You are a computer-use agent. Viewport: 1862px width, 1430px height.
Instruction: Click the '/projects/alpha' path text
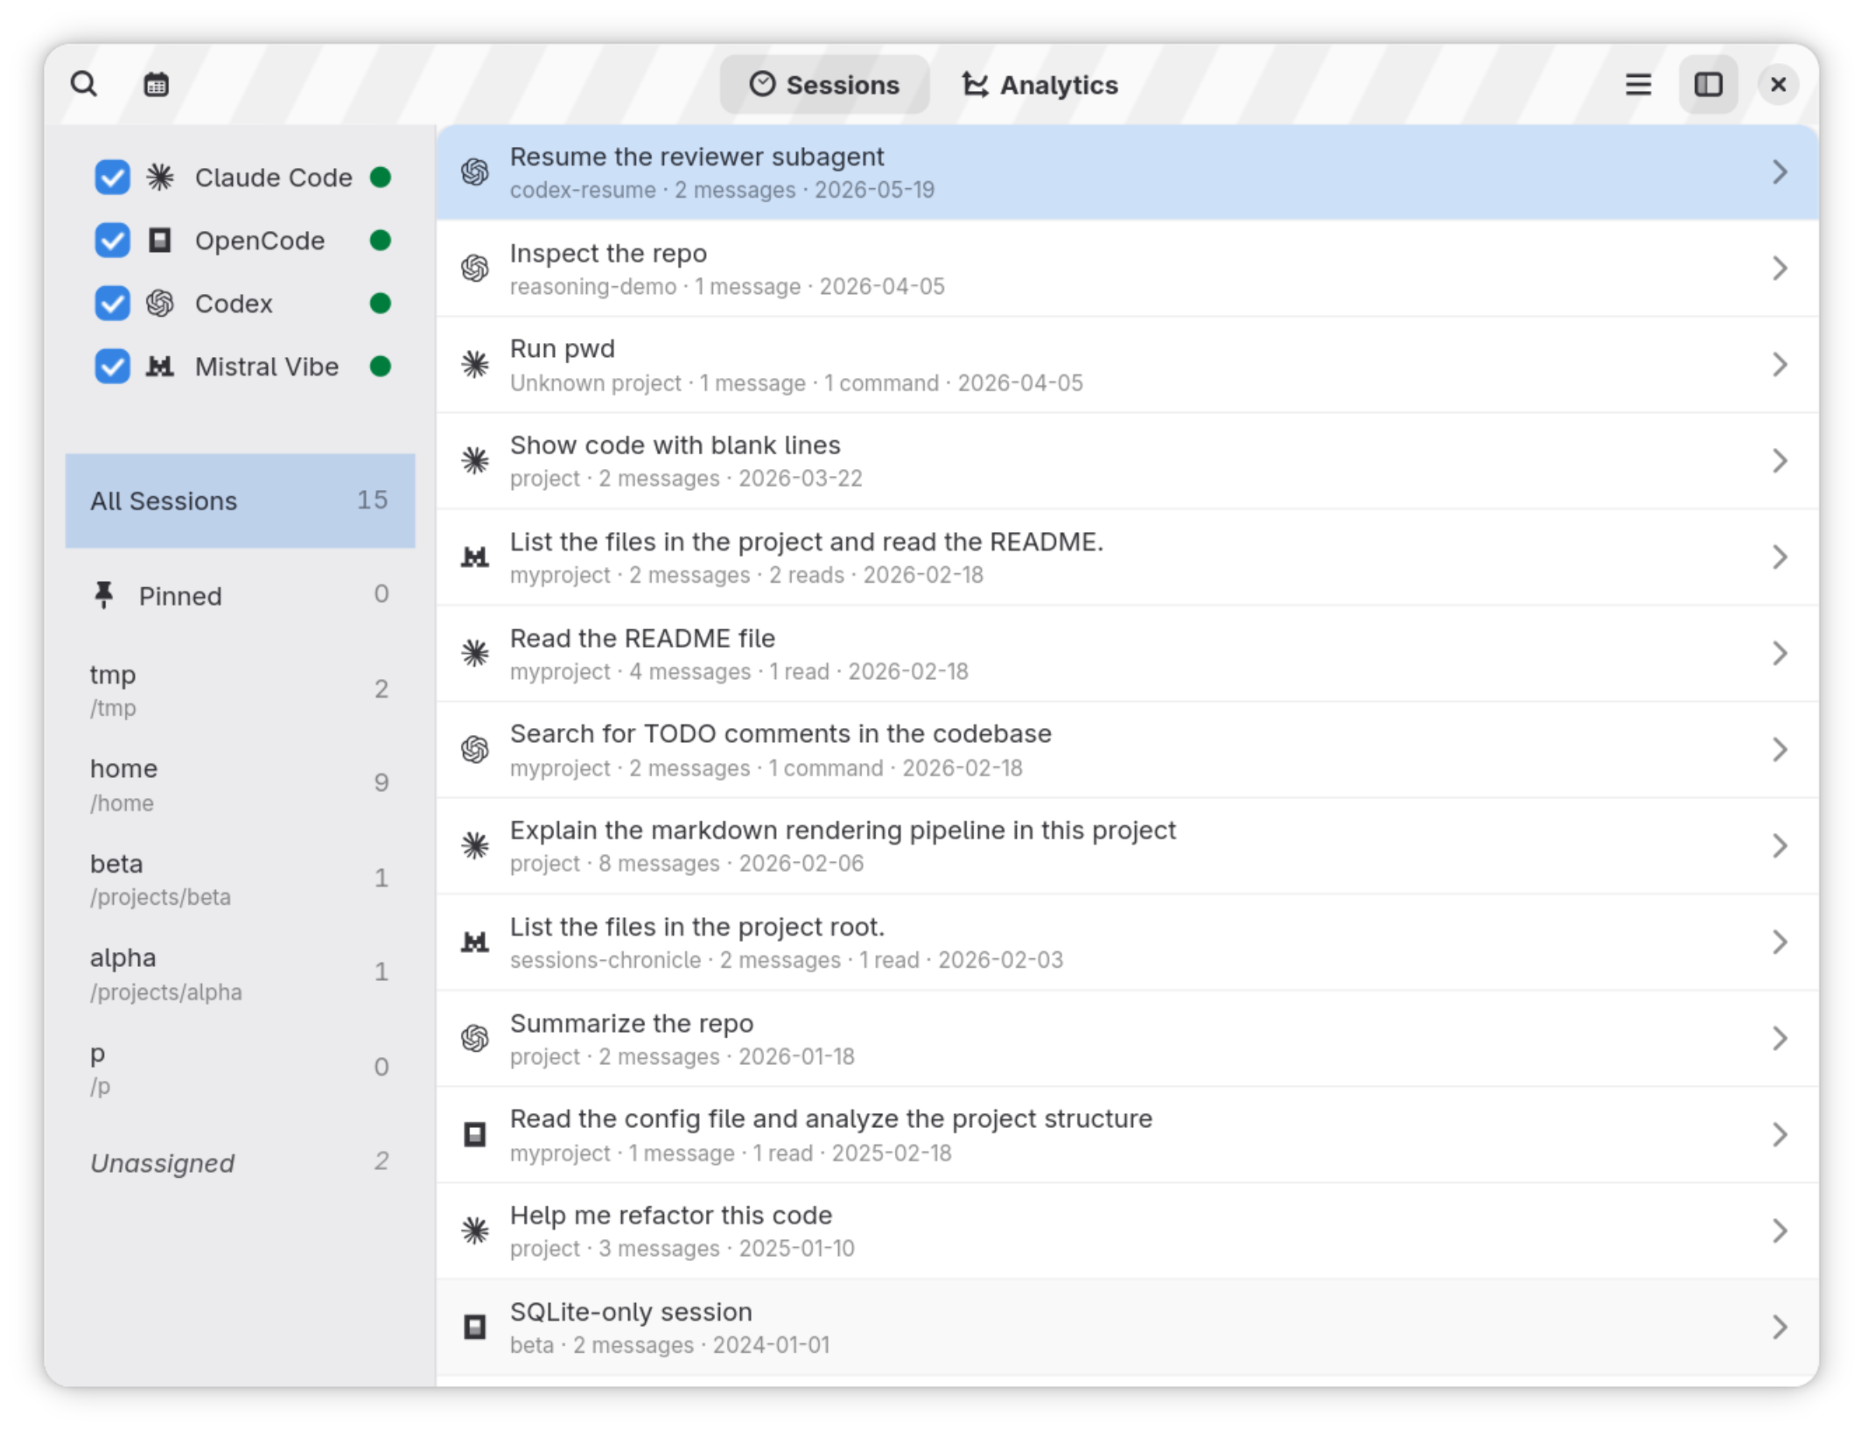coord(166,992)
